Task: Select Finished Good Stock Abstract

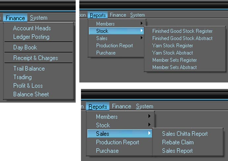Action: click(x=182, y=38)
